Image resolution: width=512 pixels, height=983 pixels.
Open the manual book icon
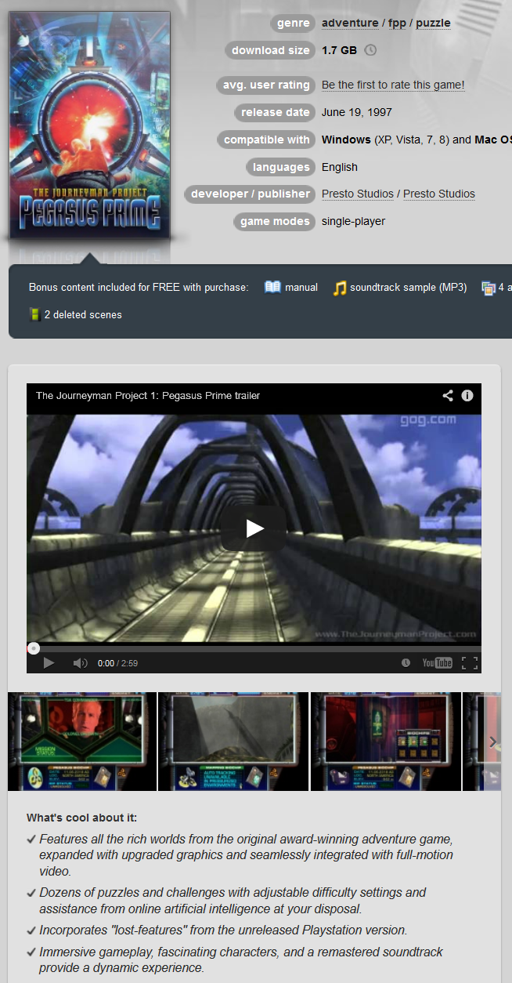272,287
